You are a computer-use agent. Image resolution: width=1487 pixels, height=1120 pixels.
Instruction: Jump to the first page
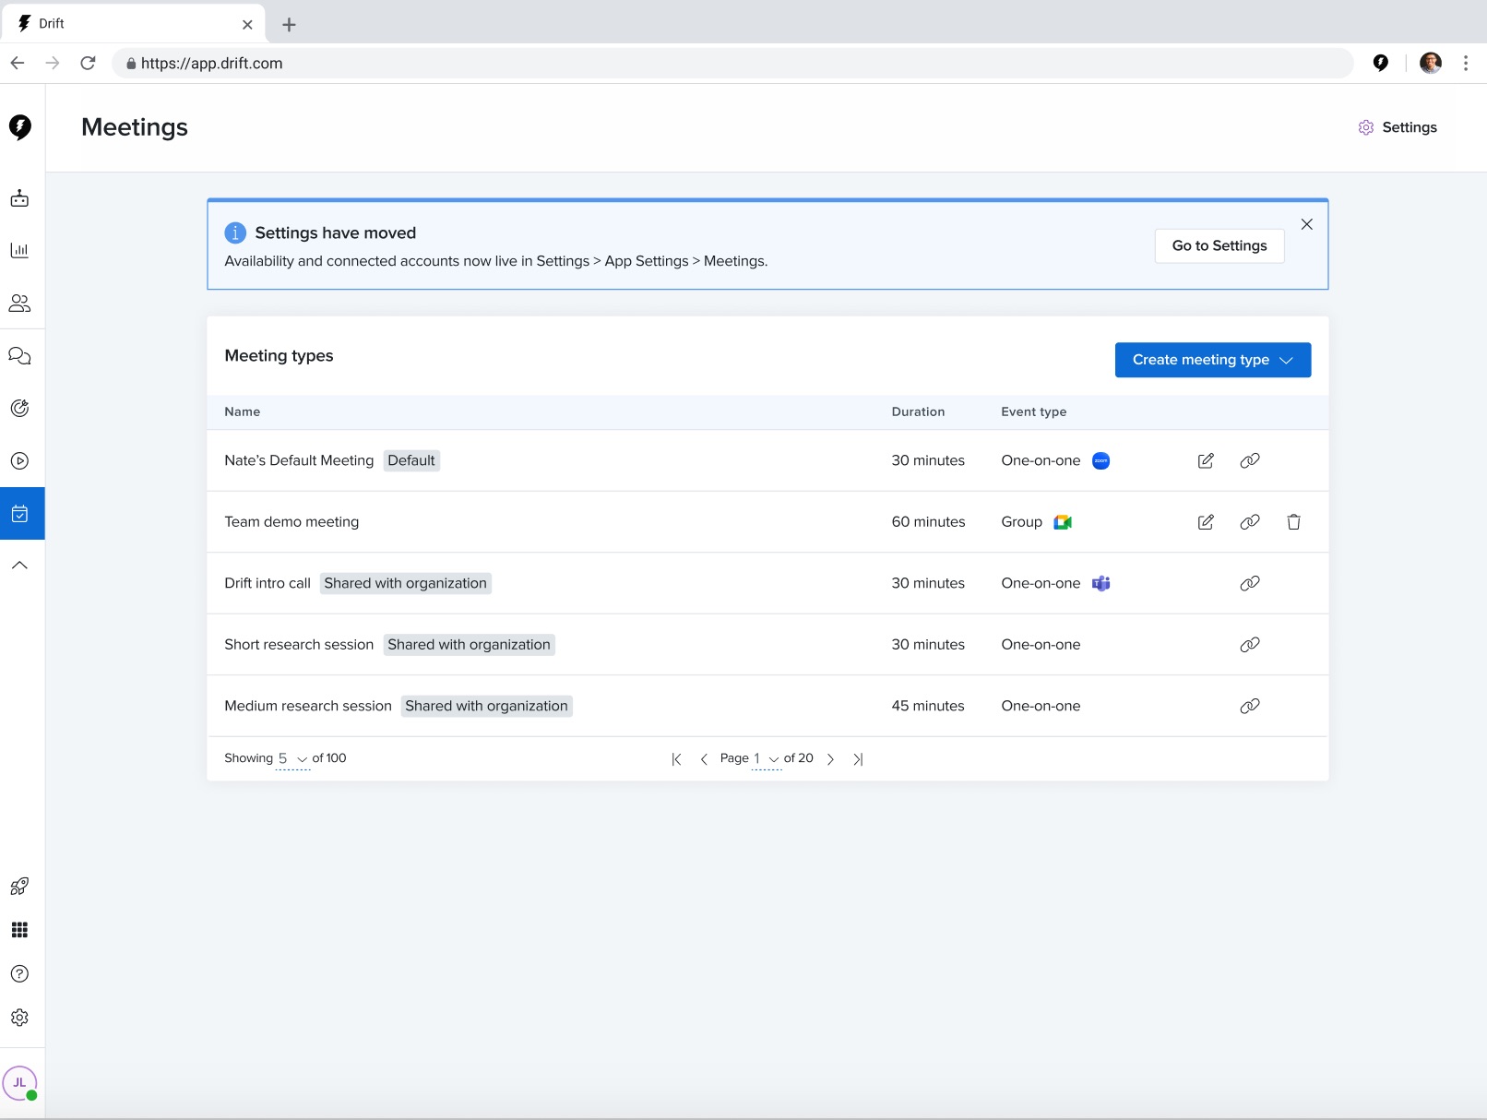[676, 759]
